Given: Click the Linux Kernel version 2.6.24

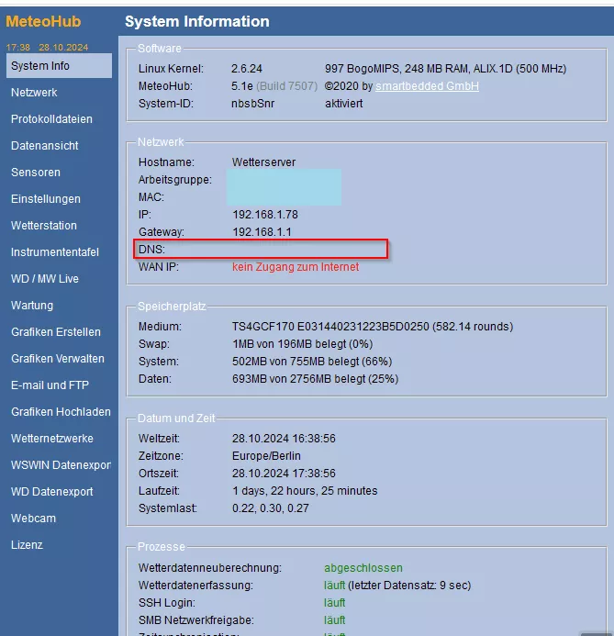Looking at the screenshot, I should pyautogui.click(x=247, y=69).
